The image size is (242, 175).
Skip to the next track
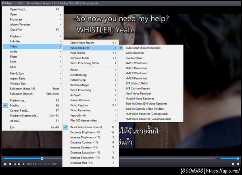click(x=19, y=164)
